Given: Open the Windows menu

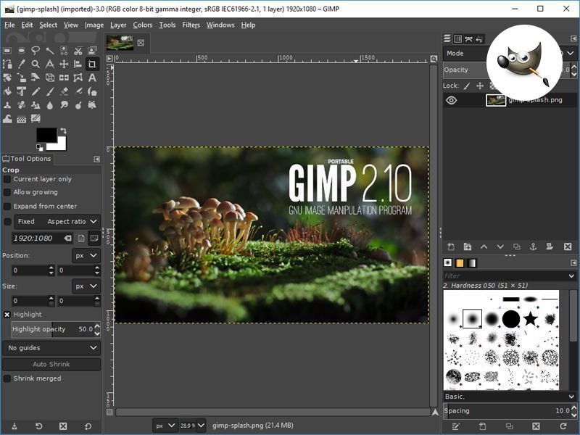Looking at the screenshot, I should 220,25.
